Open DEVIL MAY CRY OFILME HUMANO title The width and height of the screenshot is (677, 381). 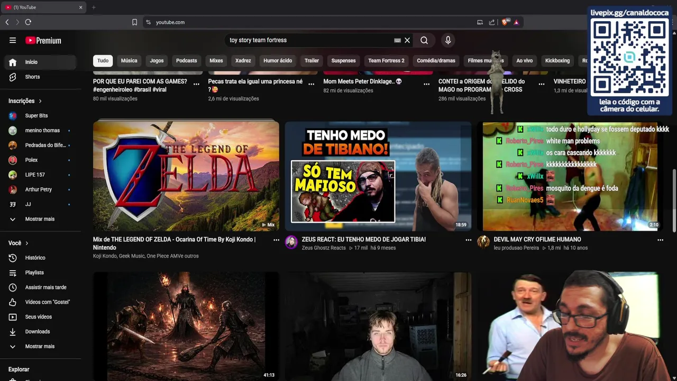[x=537, y=240]
